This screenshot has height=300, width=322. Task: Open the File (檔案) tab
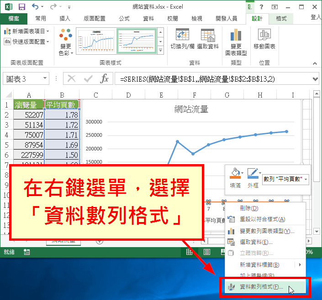point(14,19)
